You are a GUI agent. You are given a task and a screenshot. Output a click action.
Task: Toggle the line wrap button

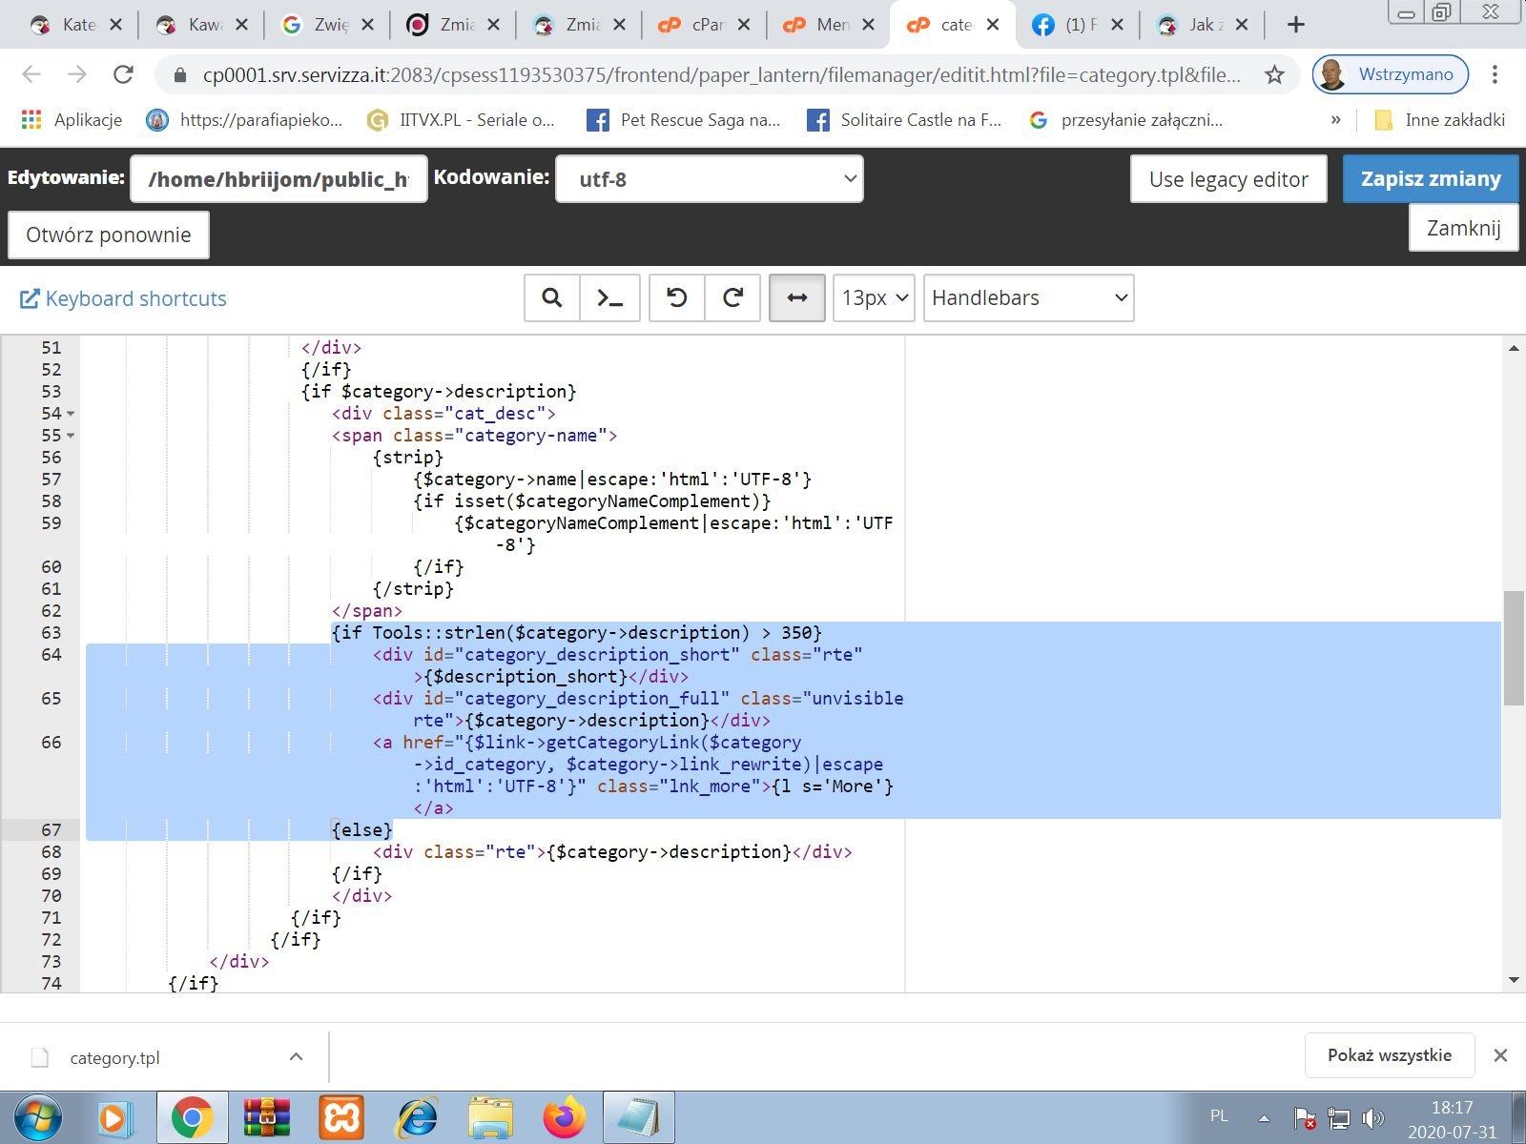point(796,298)
